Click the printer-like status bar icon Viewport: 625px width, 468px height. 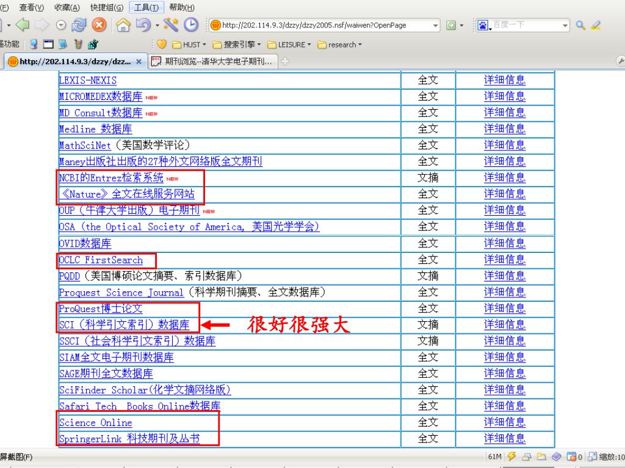pos(527,457)
